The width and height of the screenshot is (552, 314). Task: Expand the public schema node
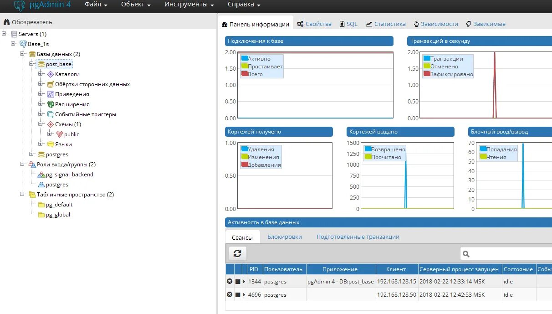tap(50, 134)
